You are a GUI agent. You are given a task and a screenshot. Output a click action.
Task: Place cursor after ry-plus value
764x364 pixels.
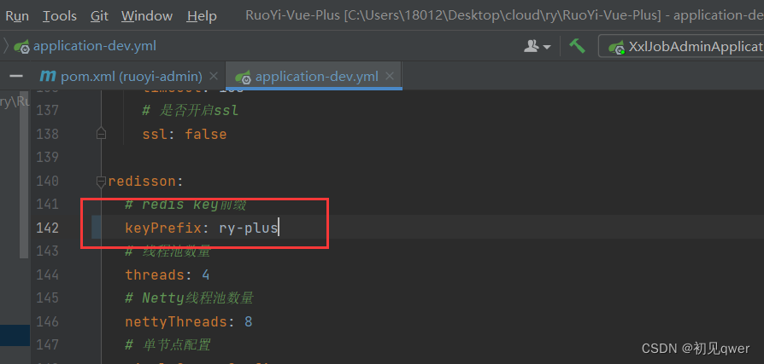[x=279, y=228]
